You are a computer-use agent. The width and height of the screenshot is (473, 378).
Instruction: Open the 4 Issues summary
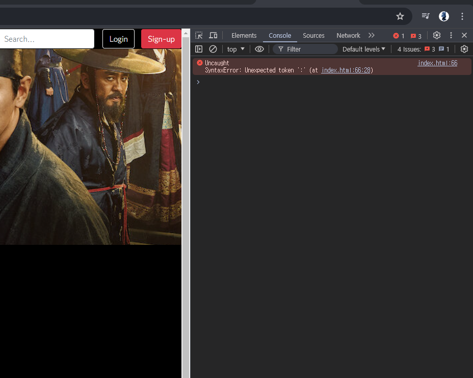coord(423,49)
